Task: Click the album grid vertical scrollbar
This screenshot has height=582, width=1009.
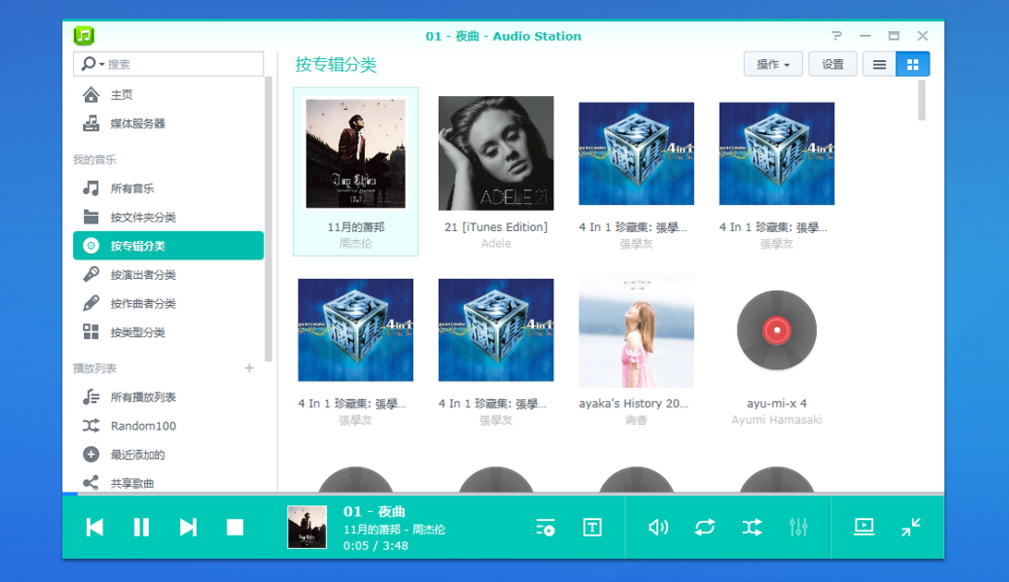Action: pos(921,101)
